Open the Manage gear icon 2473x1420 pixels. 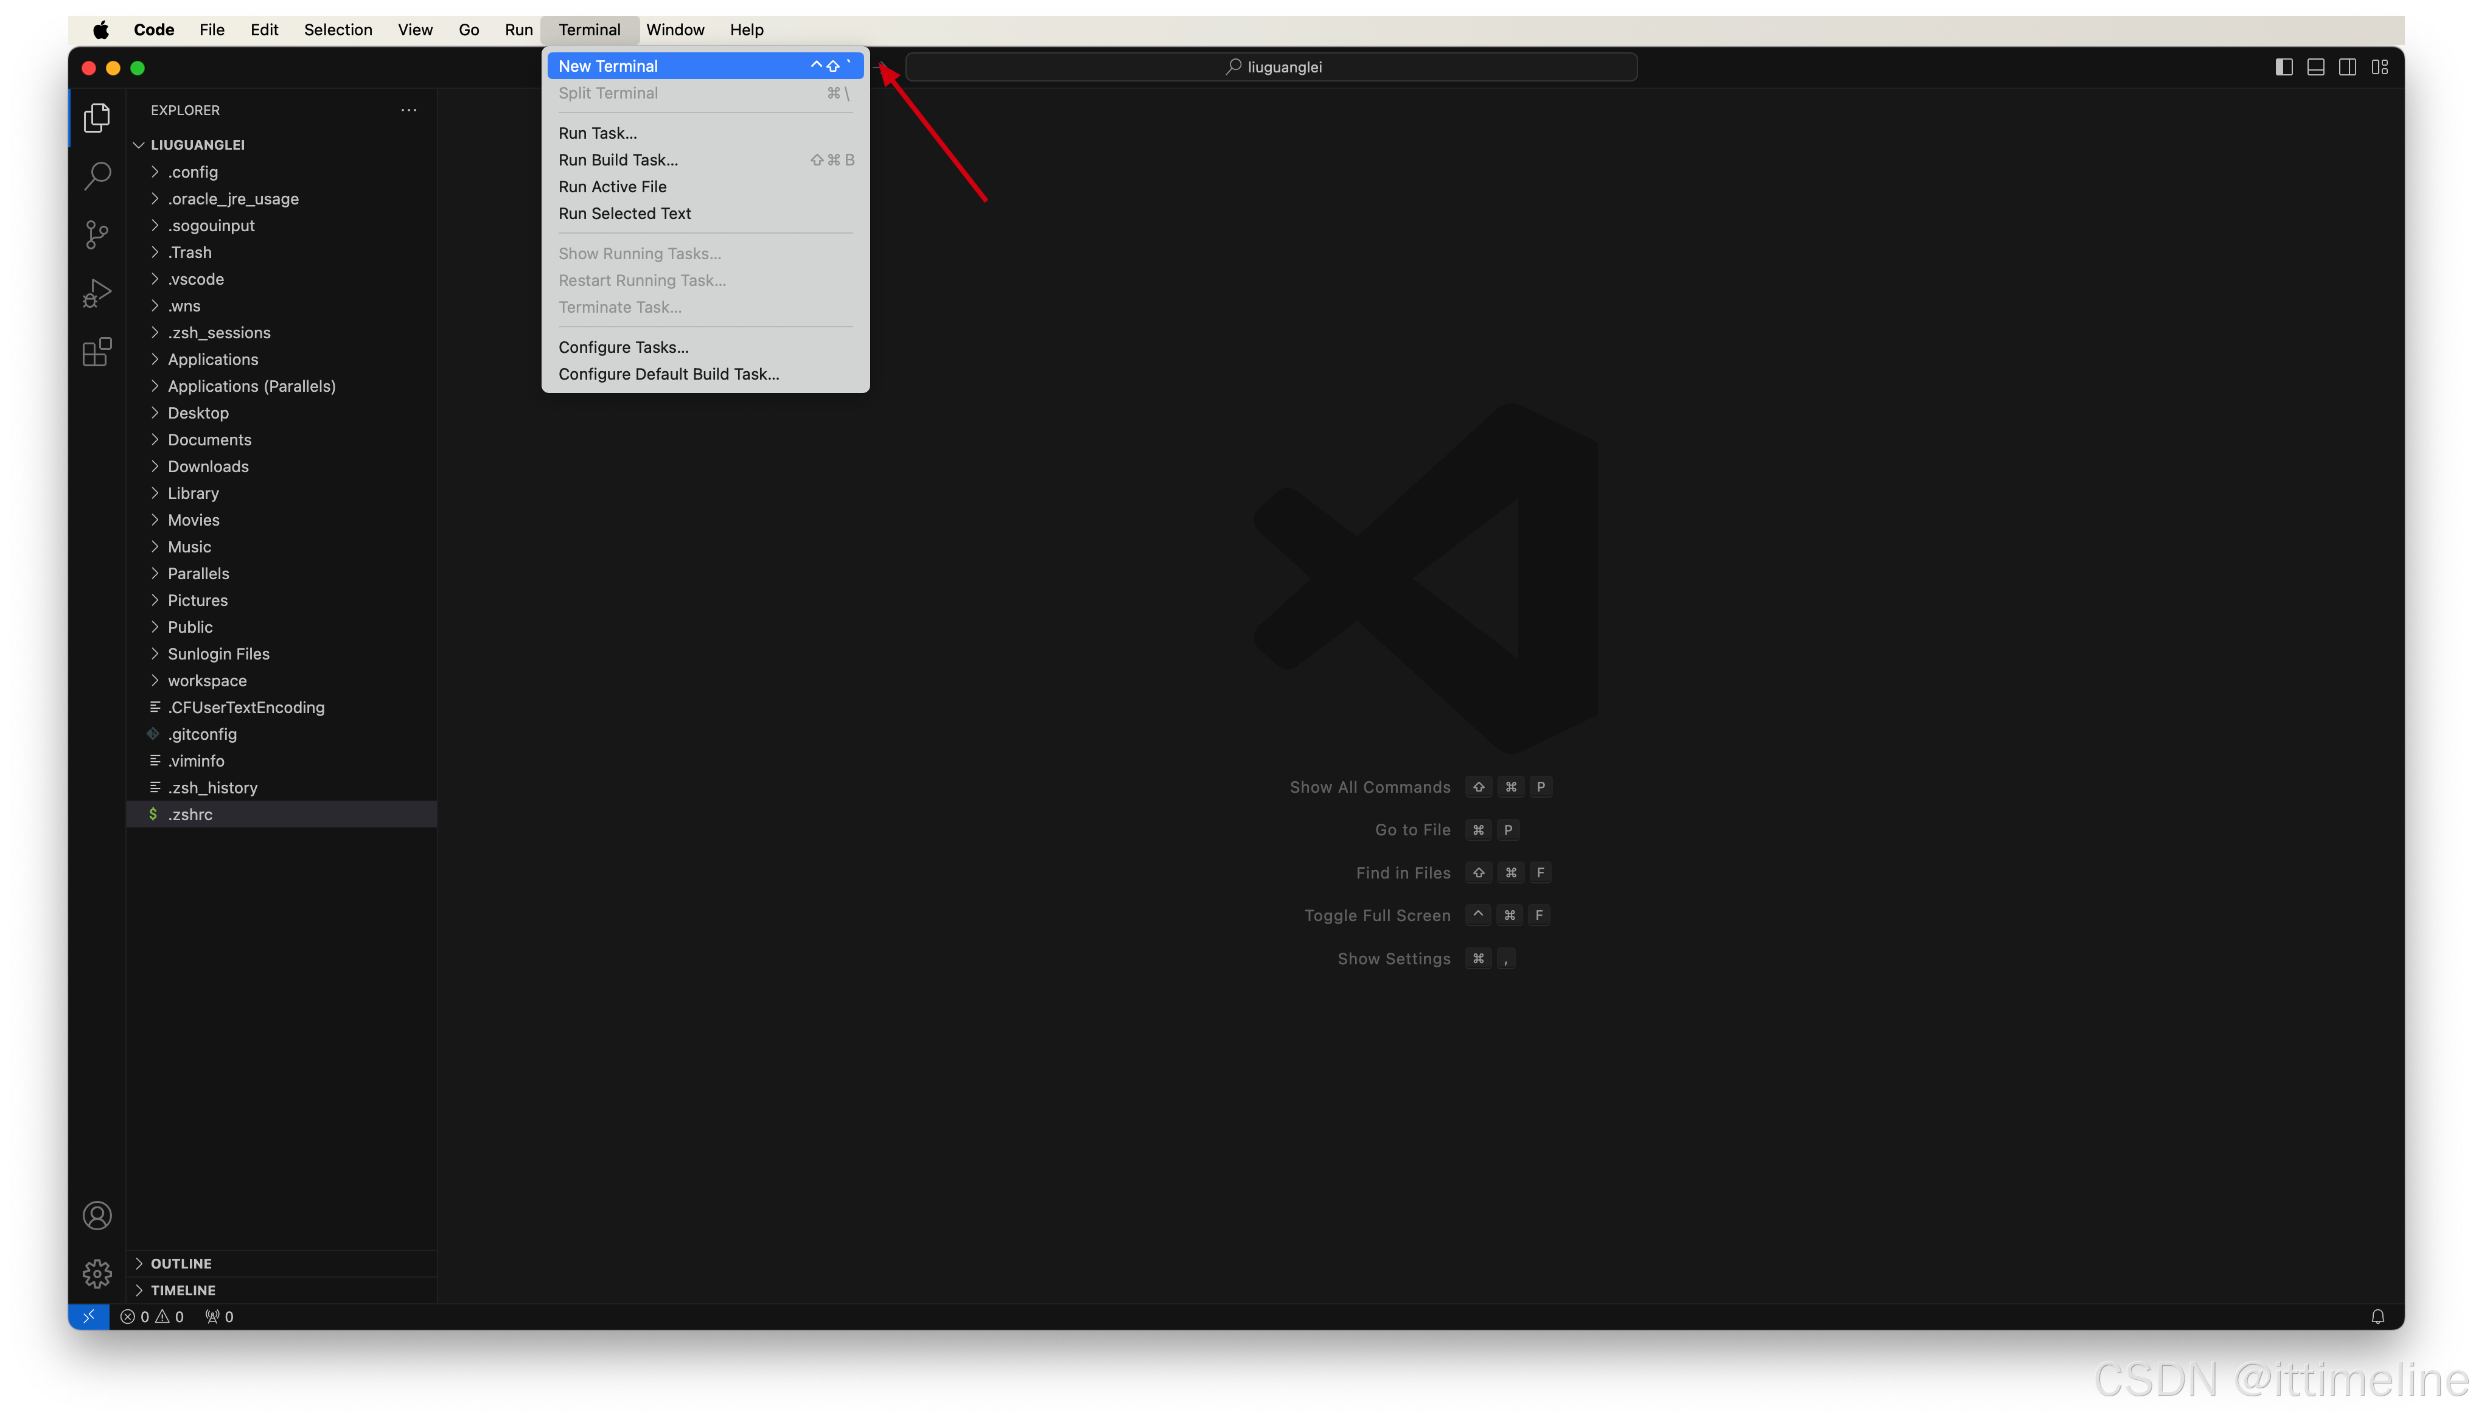coord(97,1273)
